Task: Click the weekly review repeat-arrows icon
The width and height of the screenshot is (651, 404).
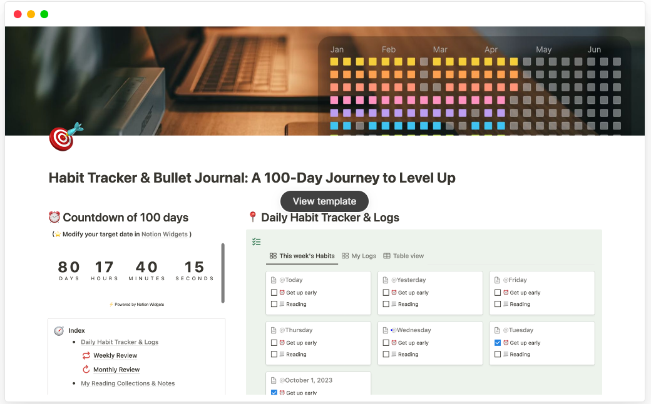Action: (x=86, y=355)
